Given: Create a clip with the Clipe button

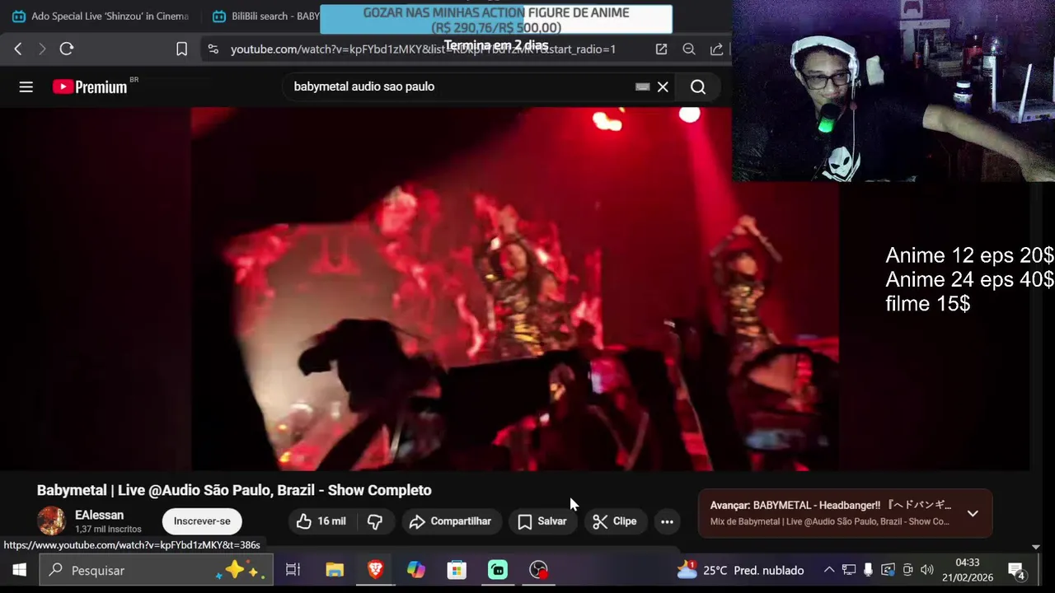Looking at the screenshot, I should click(x=615, y=521).
